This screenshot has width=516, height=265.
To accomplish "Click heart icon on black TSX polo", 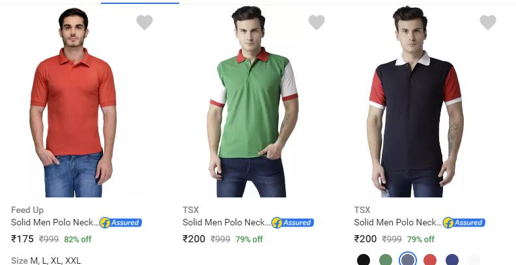I will tap(488, 23).
